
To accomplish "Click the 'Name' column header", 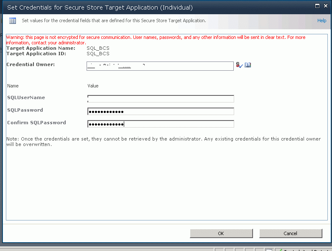I will click(13, 86).
